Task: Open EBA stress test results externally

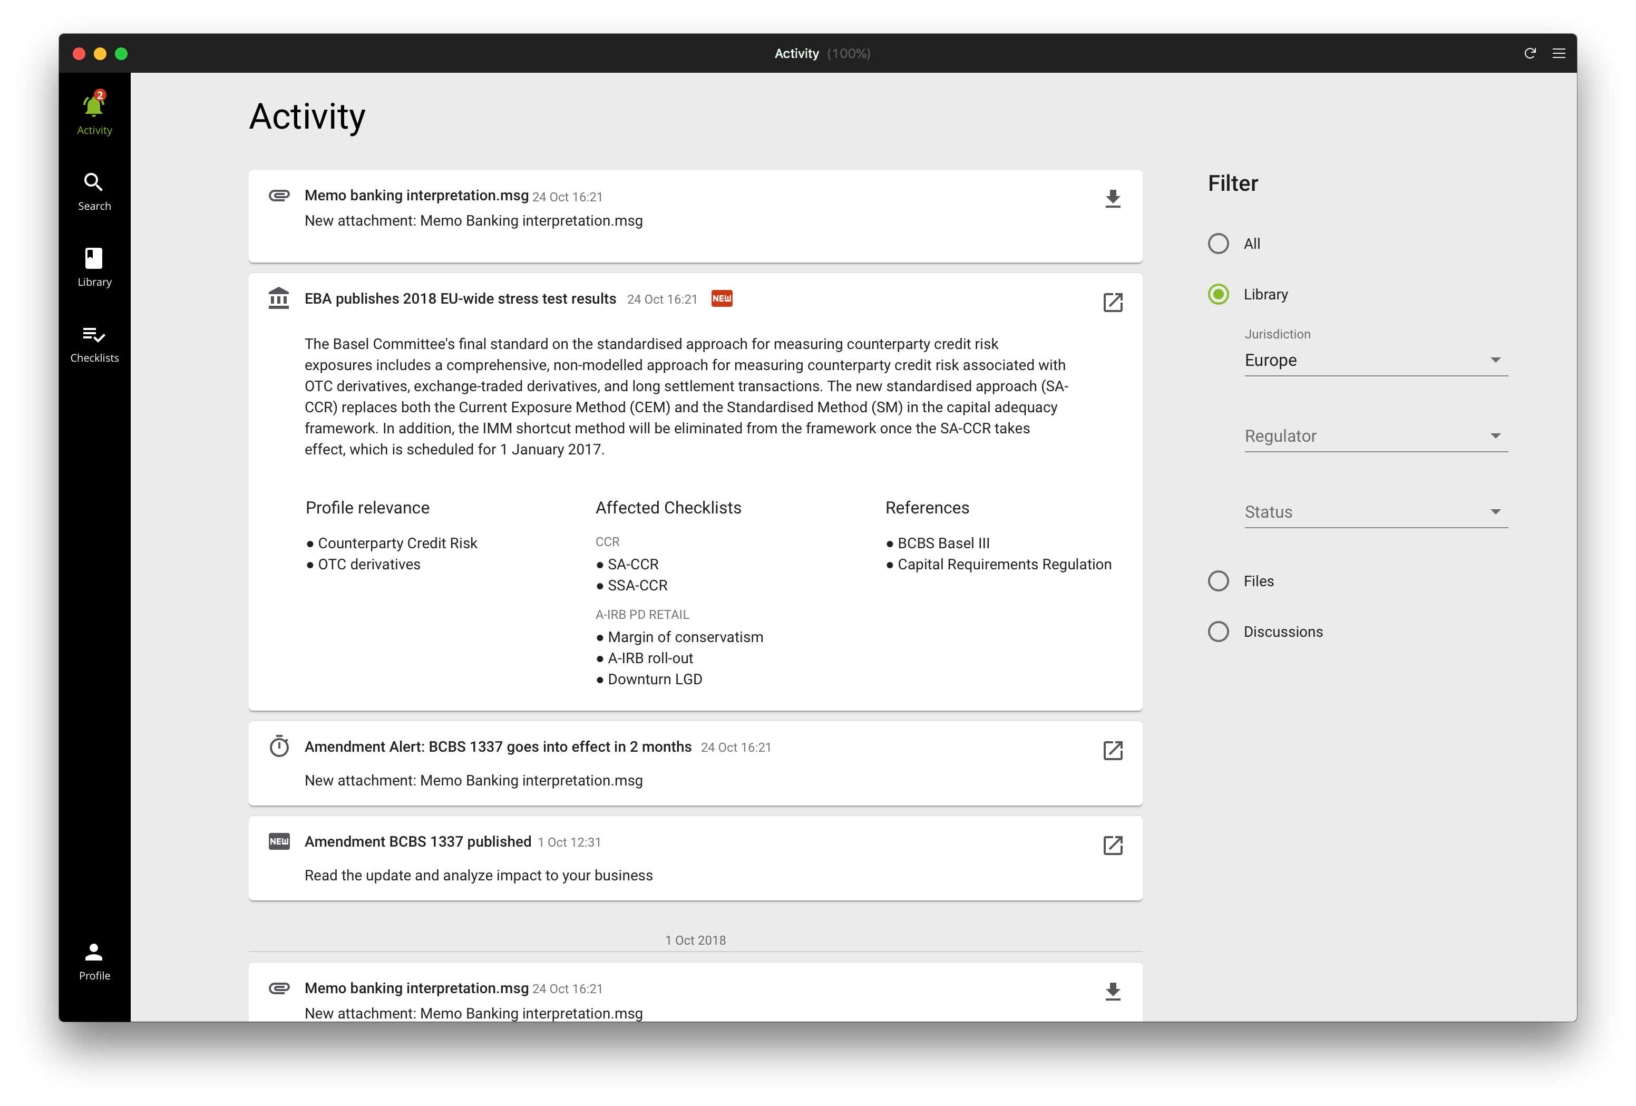Action: (1112, 302)
